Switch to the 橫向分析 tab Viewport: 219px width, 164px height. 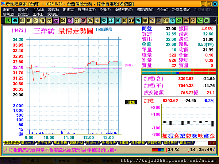pyautogui.click(x=28, y=142)
